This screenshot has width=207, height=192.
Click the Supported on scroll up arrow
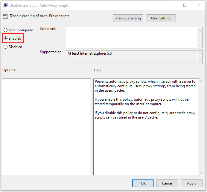coord(200,53)
